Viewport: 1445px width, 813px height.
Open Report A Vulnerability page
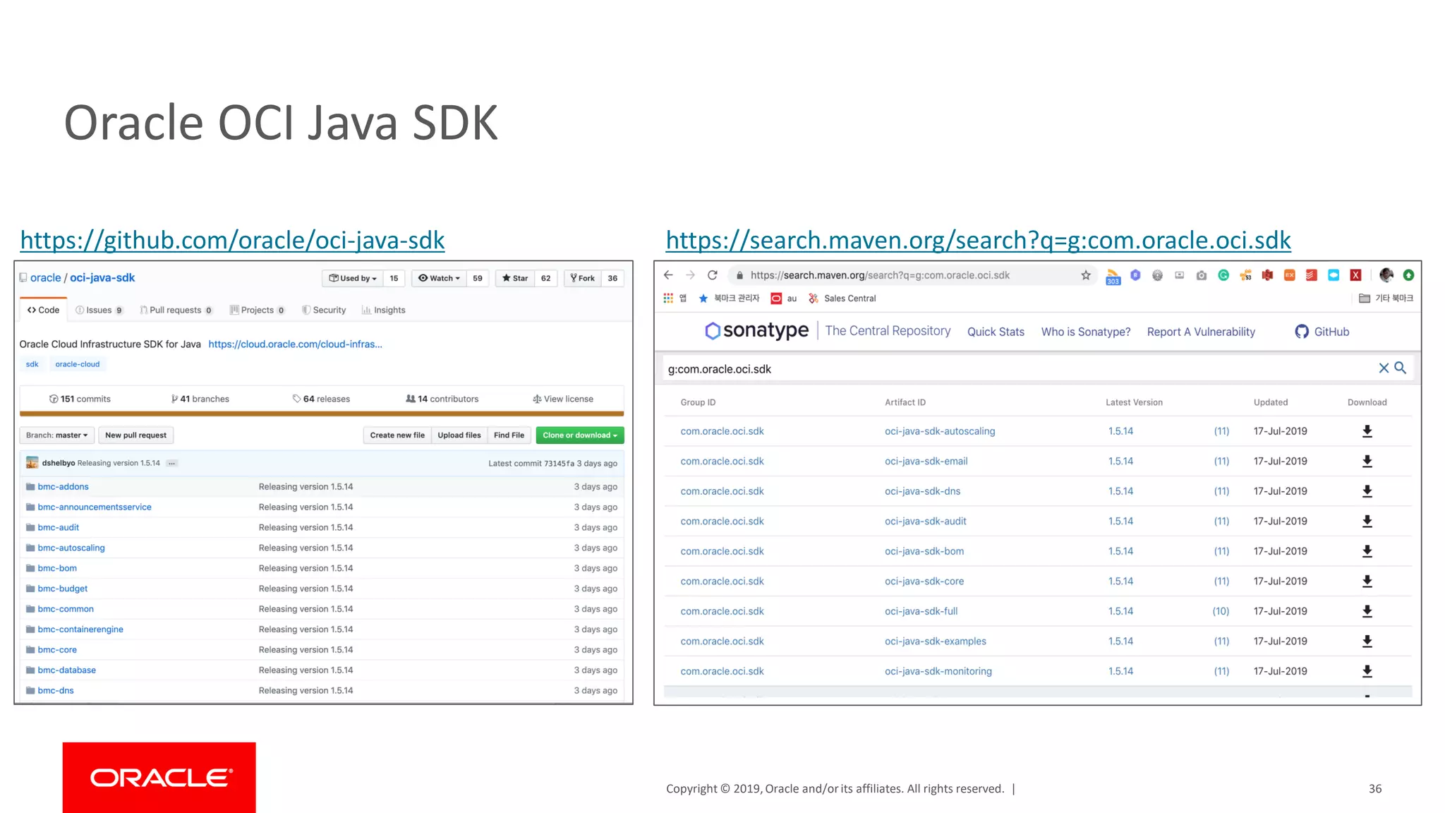(1201, 332)
